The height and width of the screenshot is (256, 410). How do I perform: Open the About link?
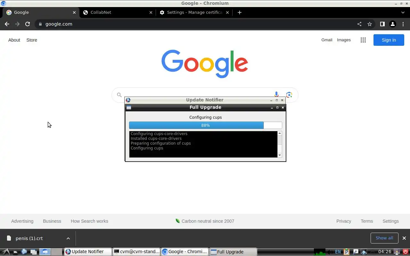pyautogui.click(x=14, y=40)
